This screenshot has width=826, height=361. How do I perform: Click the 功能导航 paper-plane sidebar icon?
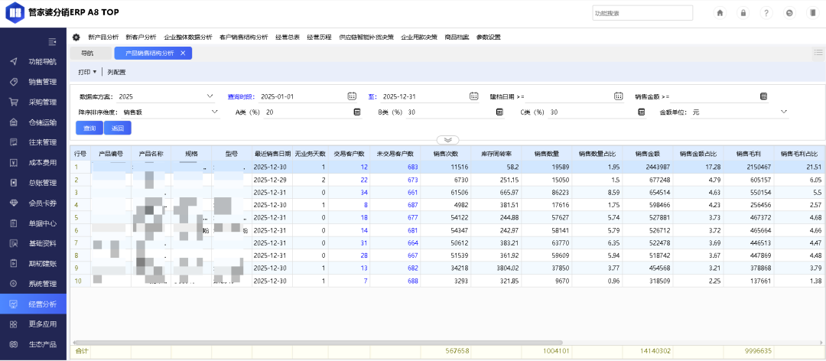coord(14,62)
